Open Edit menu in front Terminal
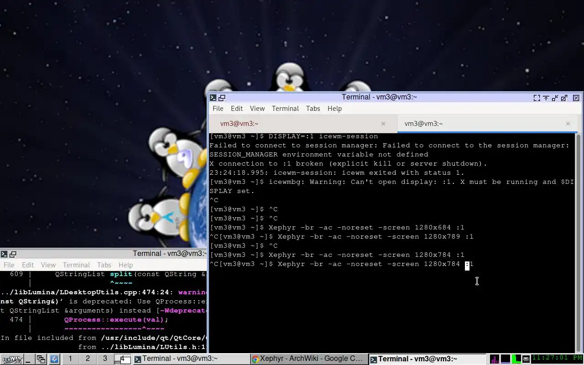Viewport: 584px width, 365px height. pyautogui.click(x=237, y=109)
